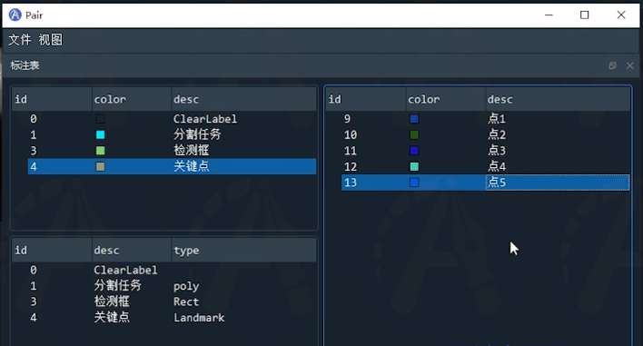Image resolution: width=643 pixels, height=346 pixels.
Task: Click the type column header
Action: click(243, 250)
